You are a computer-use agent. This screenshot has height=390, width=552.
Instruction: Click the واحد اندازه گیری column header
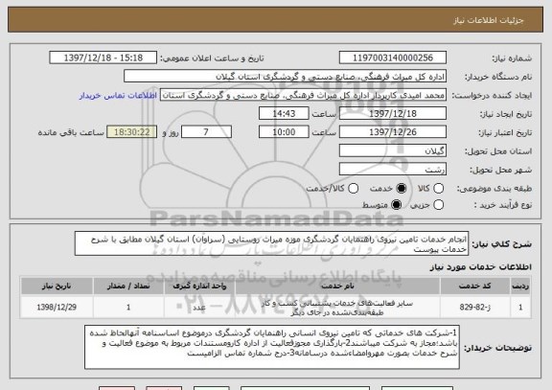tap(199, 286)
